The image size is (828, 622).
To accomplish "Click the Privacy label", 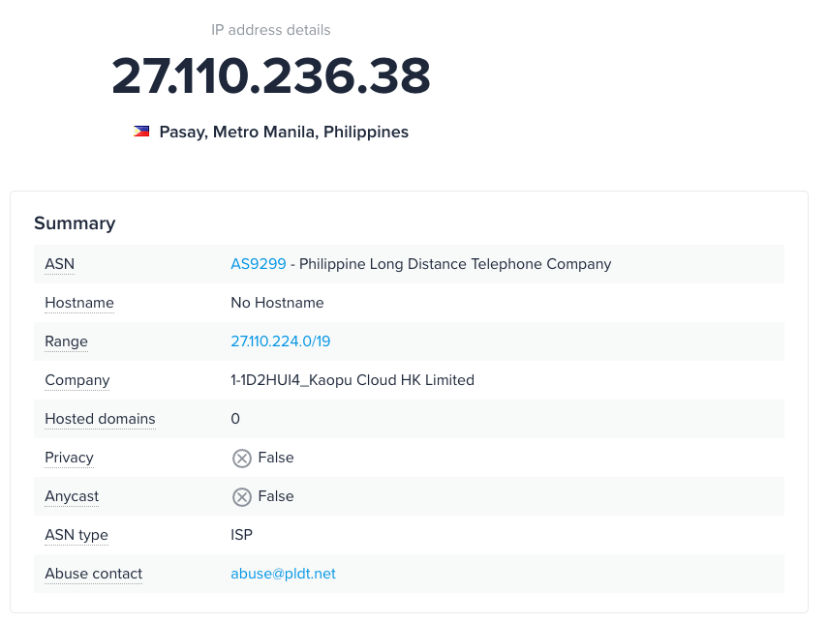I will pyautogui.click(x=69, y=458).
